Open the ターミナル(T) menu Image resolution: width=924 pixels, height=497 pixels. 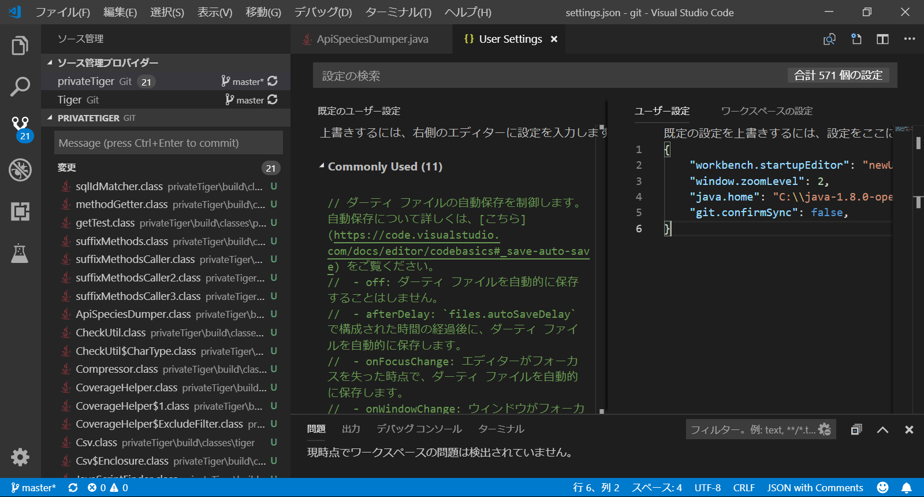pyautogui.click(x=398, y=12)
